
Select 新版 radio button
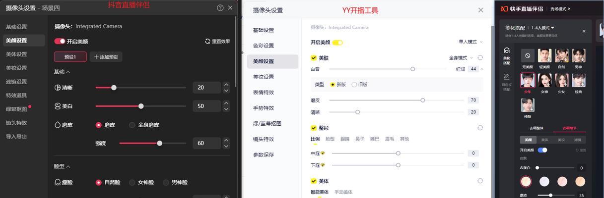click(333, 85)
